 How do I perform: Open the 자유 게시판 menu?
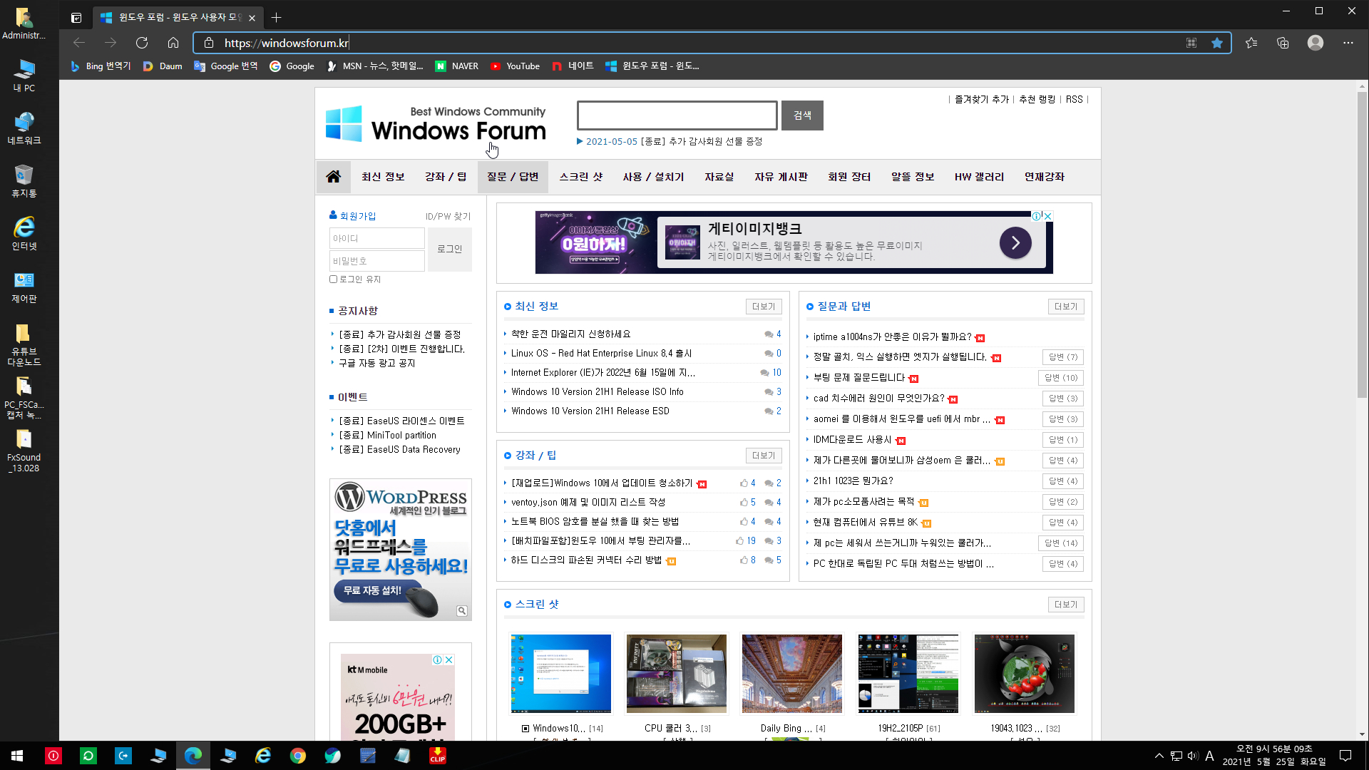(781, 177)
